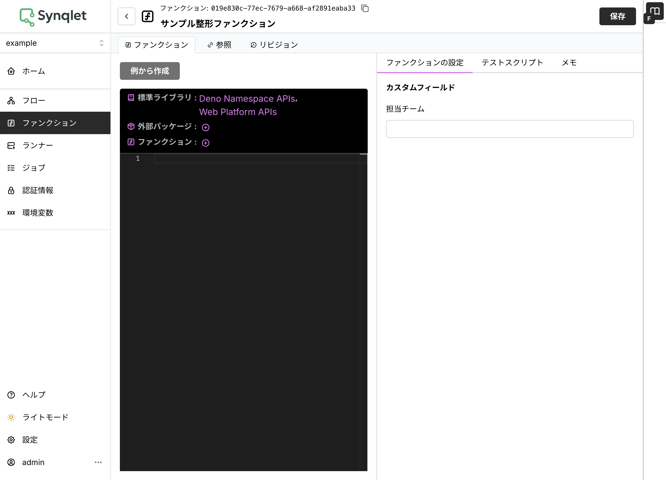Image resolution: width=666 pixels, height=480 pixels.
Task: Go back using the chevron button
Action: [126, 16]
